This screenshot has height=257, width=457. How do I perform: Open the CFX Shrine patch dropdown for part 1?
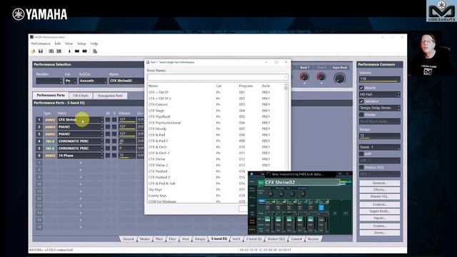pos(81,120)
